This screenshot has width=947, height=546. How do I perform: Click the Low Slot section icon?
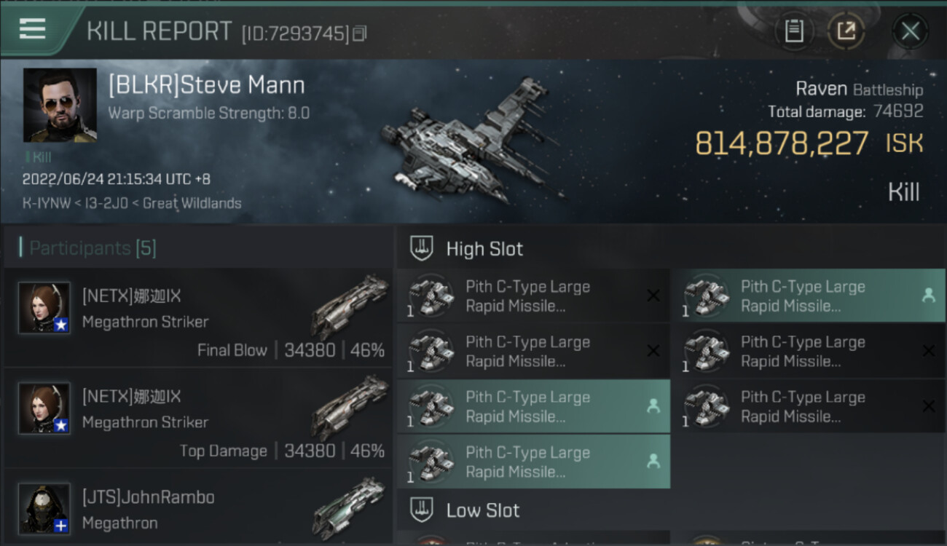(421, 510)
